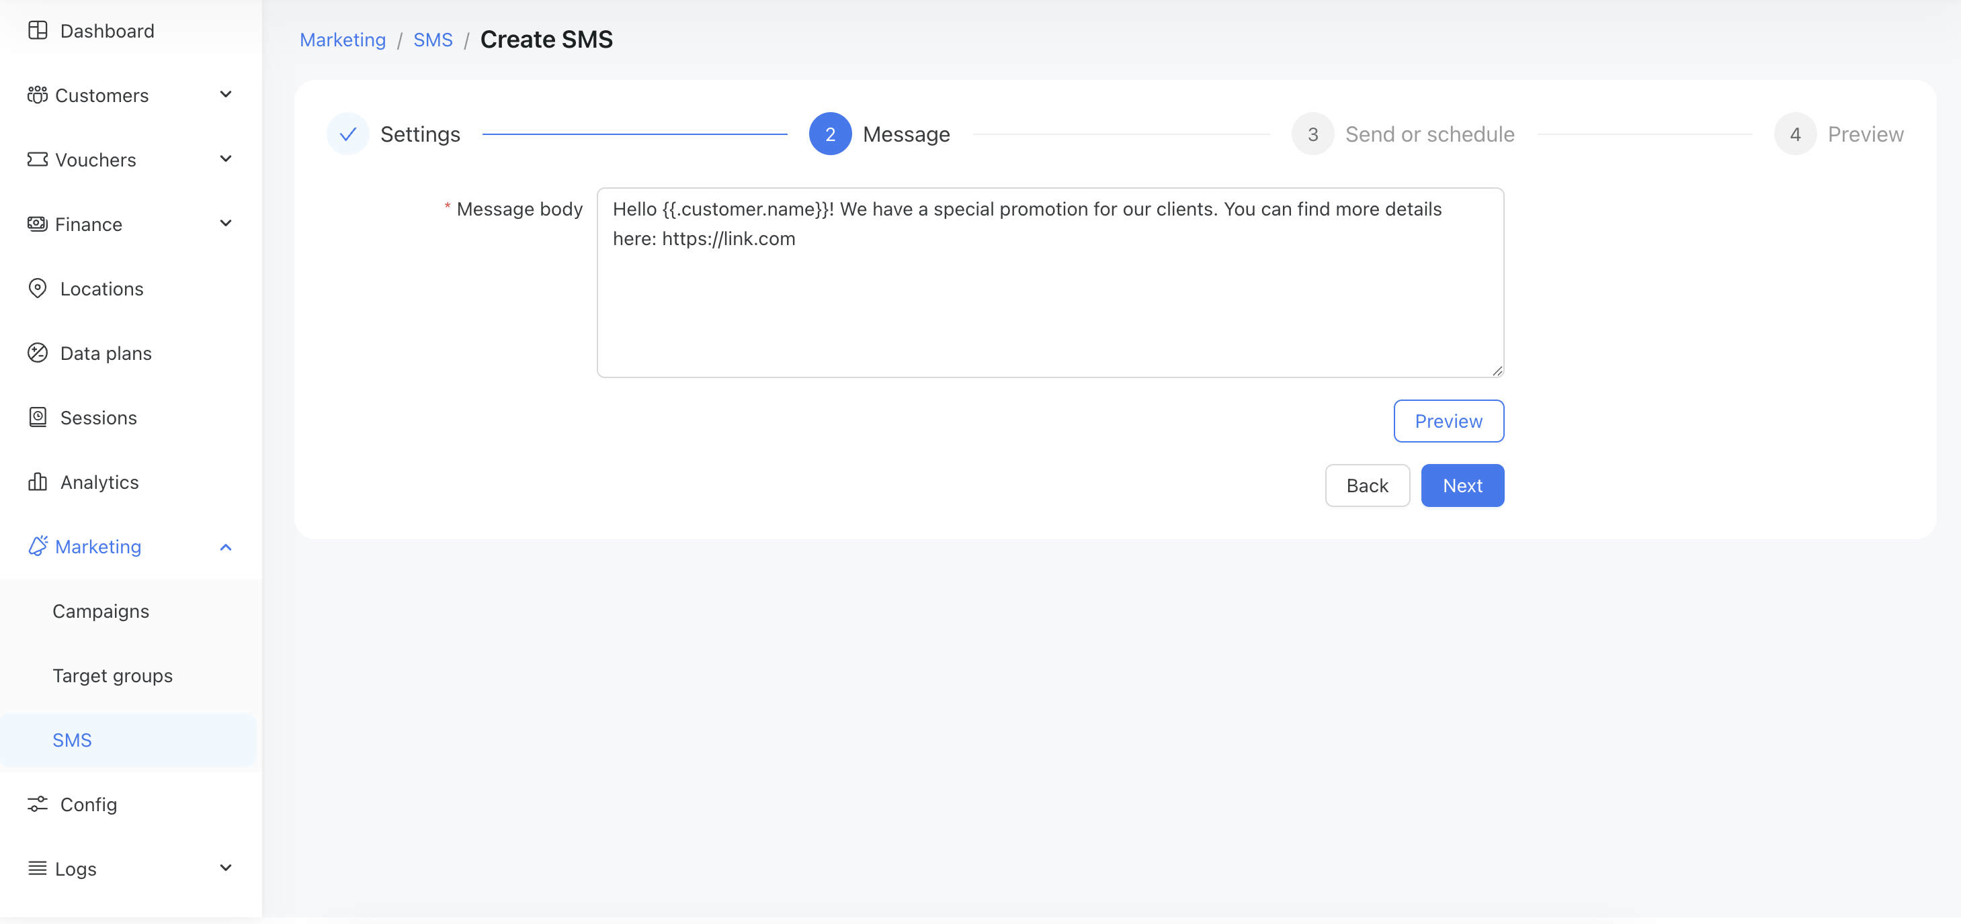Follow the Marketing breadcrumb link
Screen dimensions: 1961x924
click(343, 40)
